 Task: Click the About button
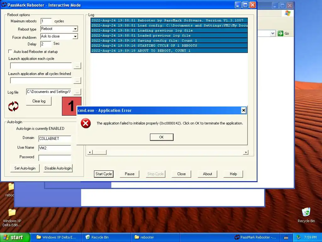208,174
